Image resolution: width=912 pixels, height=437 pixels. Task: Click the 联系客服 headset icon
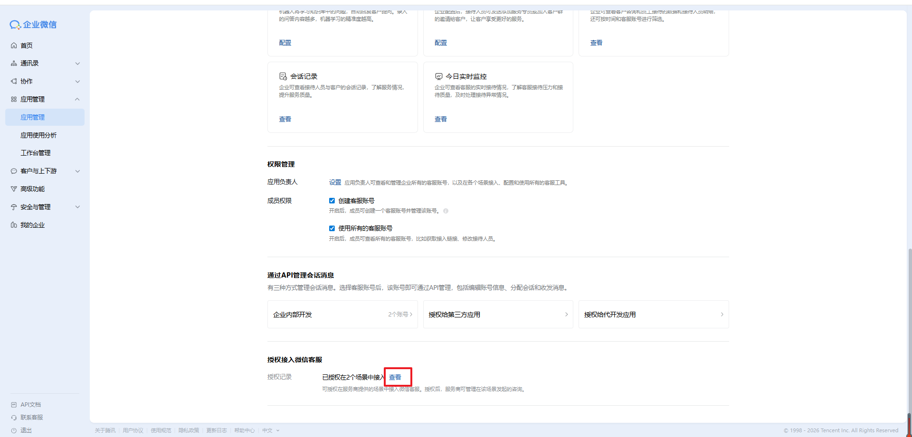click(x=14, y=418)
